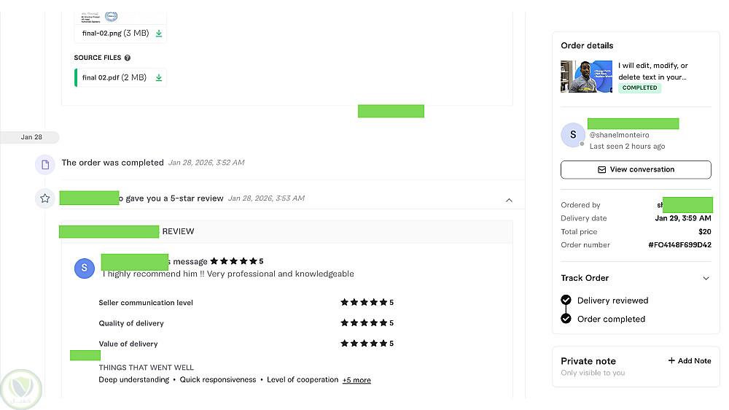The image size is (729, 410).
Task: Download the final-02.png file
Action: [159, 34]
